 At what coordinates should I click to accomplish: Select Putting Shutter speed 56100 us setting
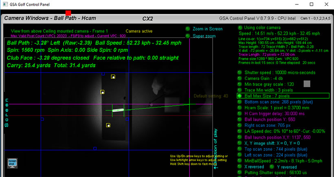click(240, 172)
